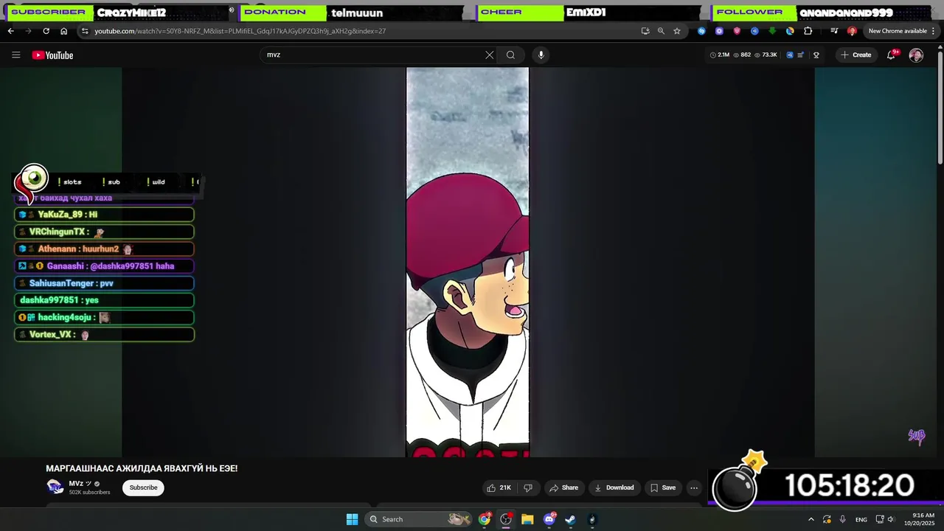Open the extensions puzzle menu
Viewport: 944px width, 531px height.
coord(808,31)
